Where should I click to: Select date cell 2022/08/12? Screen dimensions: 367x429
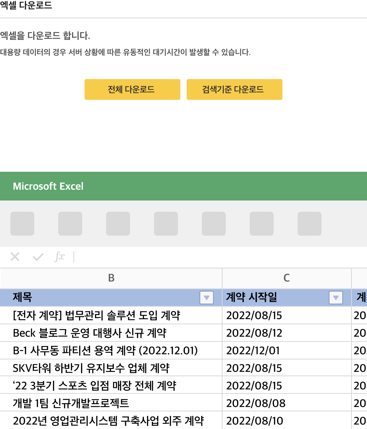[287, 333]
